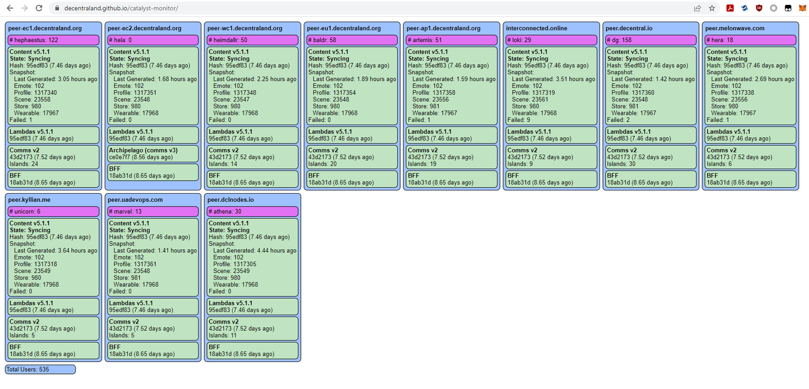
Task: Click the pink '# hephaestus: 122' row
Action: click(53, 40)
